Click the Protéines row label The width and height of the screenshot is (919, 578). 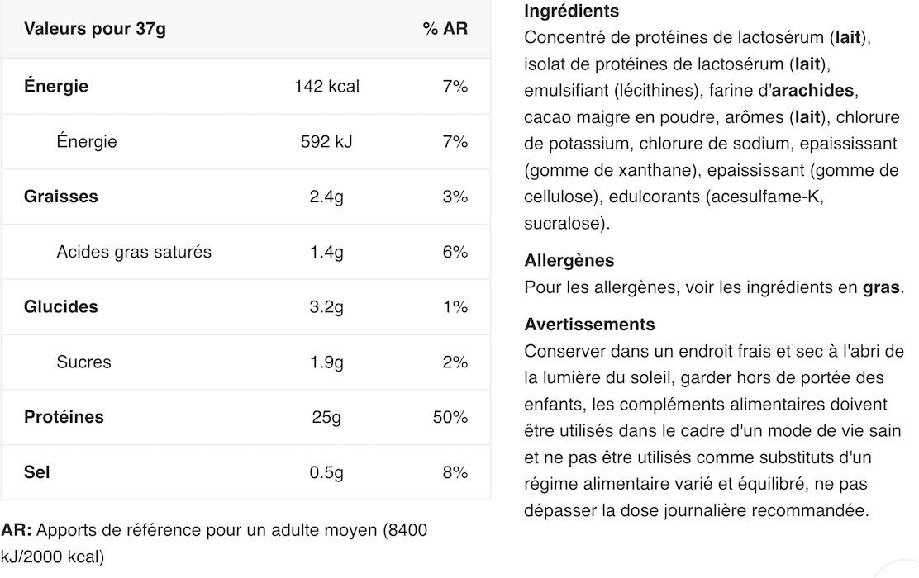pyautogui.click(x=64, y=417)
